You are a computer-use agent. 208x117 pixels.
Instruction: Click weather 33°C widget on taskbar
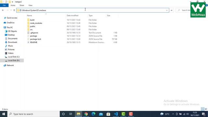coord(165,114)
